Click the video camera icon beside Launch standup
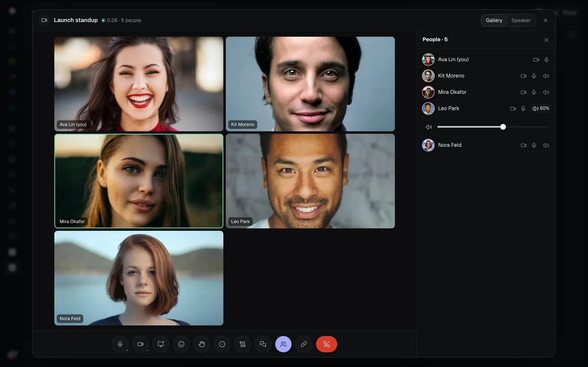The height and width of the screenshot is (367, 588). (x=44, y=20)
